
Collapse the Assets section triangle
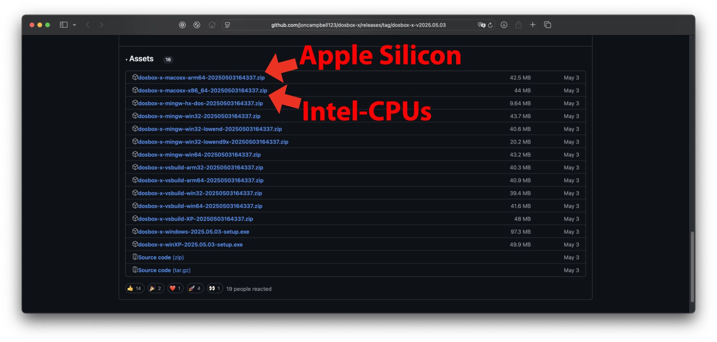click(x=127, y=59)
